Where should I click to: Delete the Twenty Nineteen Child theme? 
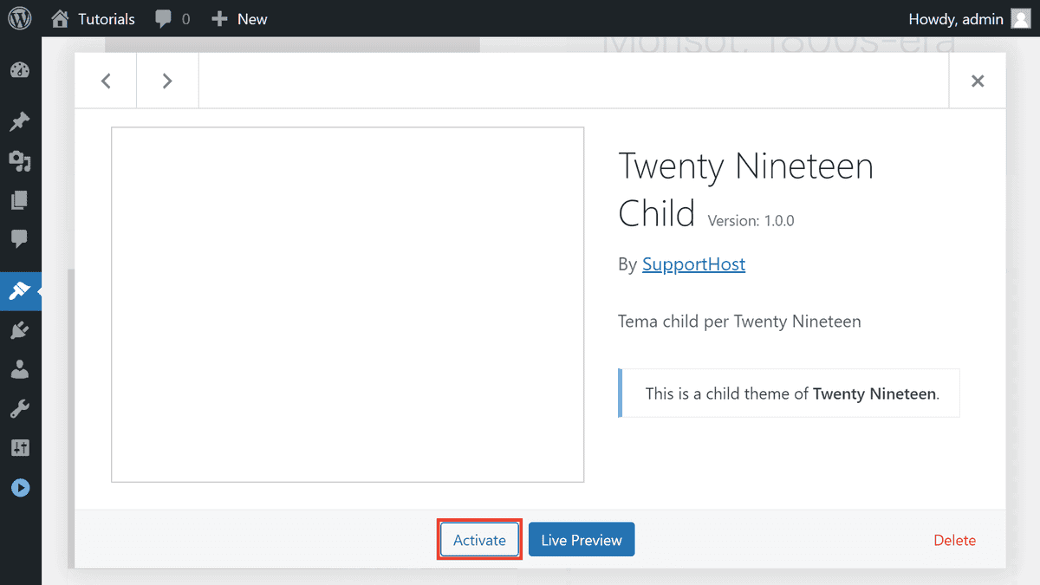[x=954, y=540]
